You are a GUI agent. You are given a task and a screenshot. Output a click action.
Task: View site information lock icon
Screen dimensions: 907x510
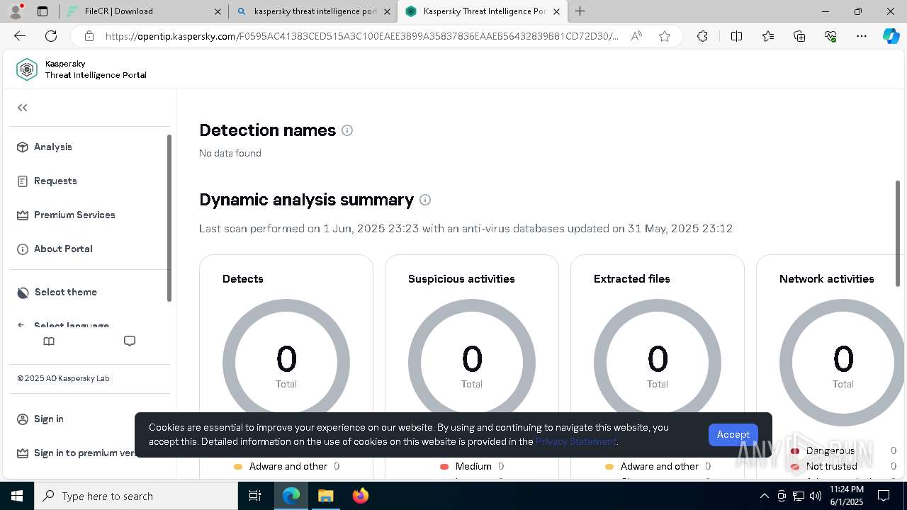(89, 36)
